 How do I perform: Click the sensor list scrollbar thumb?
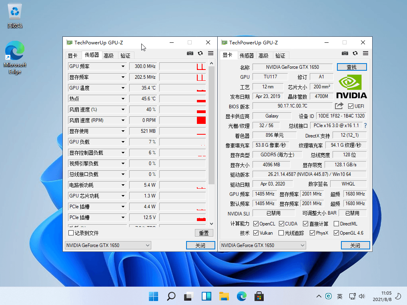coord(212,125)
